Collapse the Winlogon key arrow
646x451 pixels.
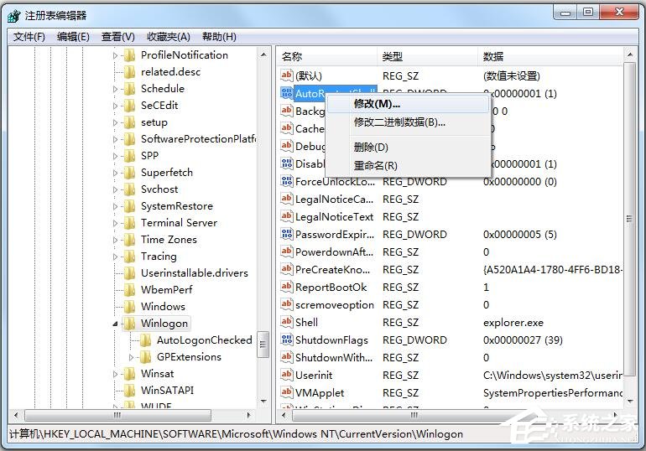coord(116,324)
